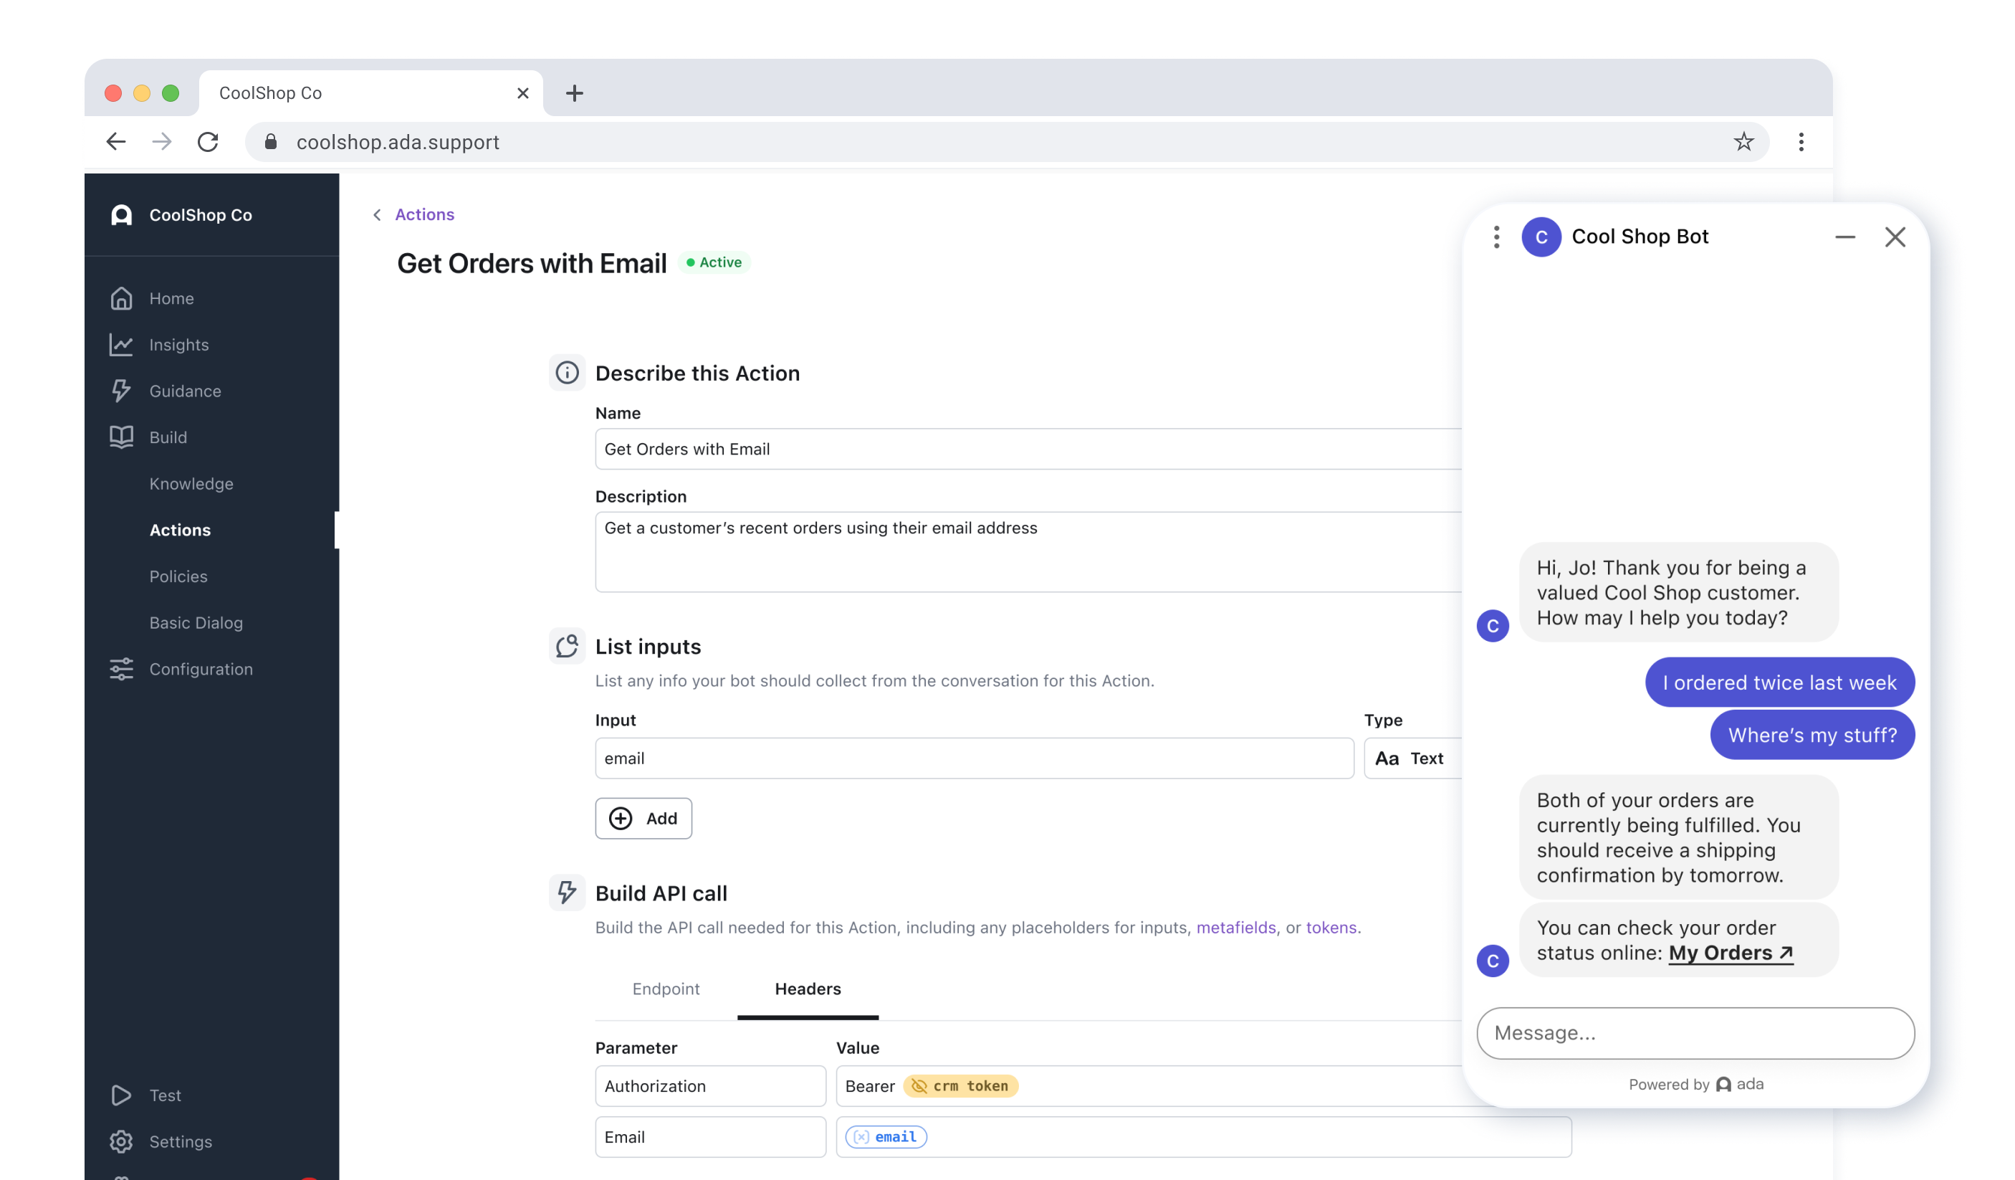Switch to the Endpoint tab

pos(666,989)
